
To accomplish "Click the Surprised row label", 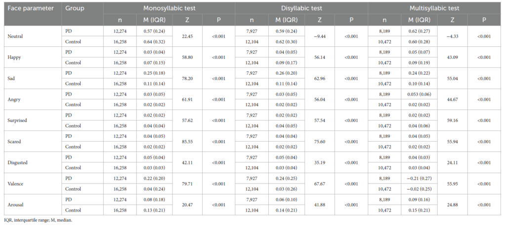I will click(x=20, y=120).
